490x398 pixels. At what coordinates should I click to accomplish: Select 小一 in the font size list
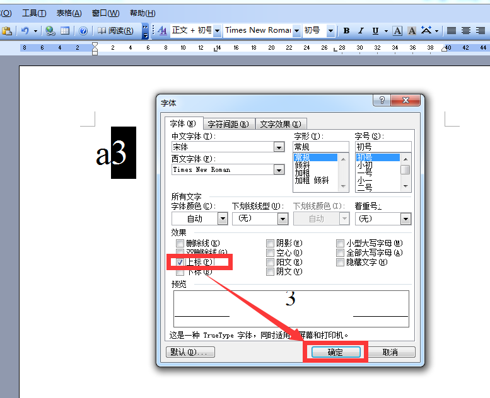365,180
